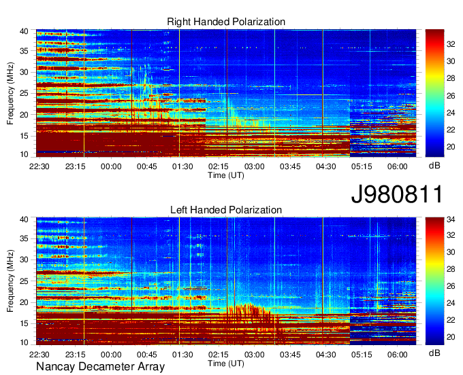
Task: Click Frequency (MHz) label of Left Handed plot
Action: coord(10,281)
